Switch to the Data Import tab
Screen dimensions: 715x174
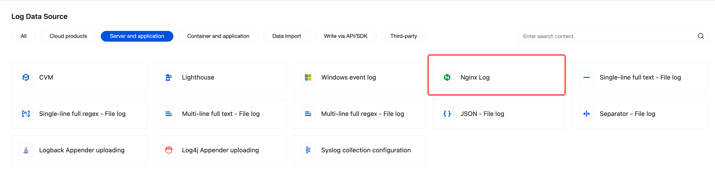pos(286,36)
